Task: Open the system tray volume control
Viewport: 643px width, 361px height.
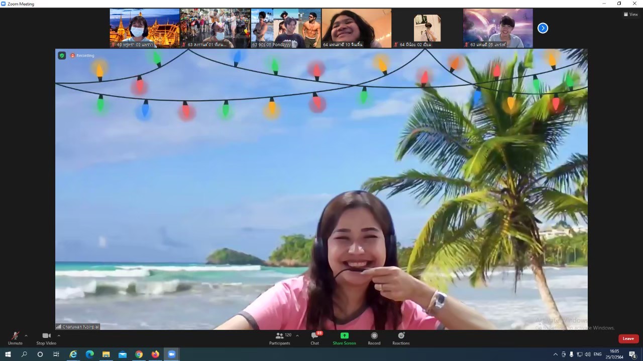Action: 588,354
